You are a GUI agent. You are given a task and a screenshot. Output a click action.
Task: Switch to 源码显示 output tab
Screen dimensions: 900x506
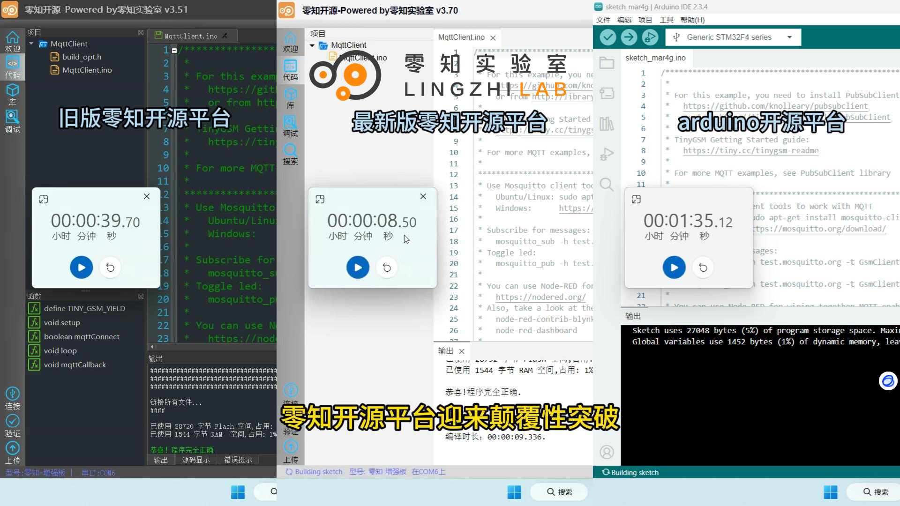click(x=196, y=460)
